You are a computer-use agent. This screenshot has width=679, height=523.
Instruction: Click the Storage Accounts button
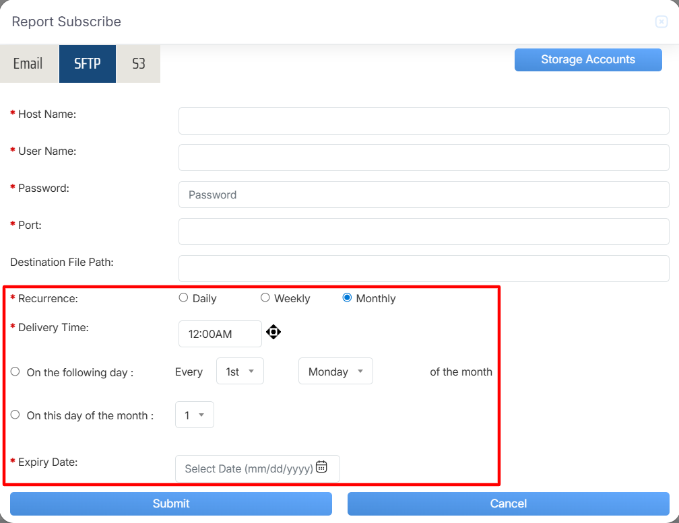[x=587, y=60]
